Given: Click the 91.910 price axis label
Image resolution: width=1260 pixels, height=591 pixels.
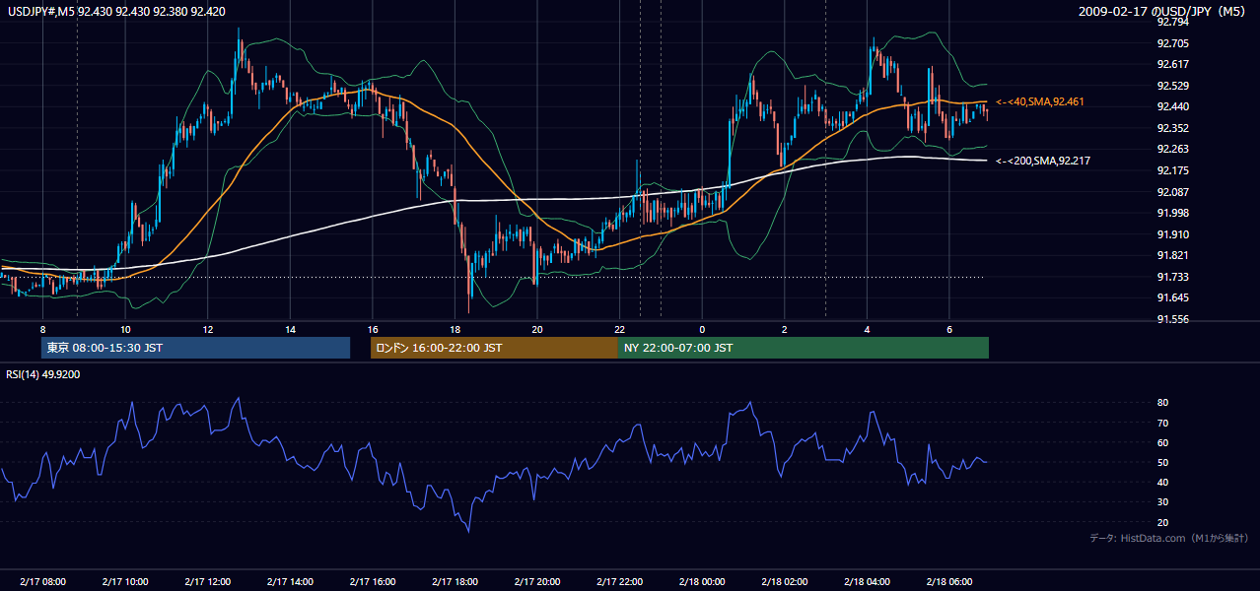Looking at the screenshot, I should [1173, 234].
